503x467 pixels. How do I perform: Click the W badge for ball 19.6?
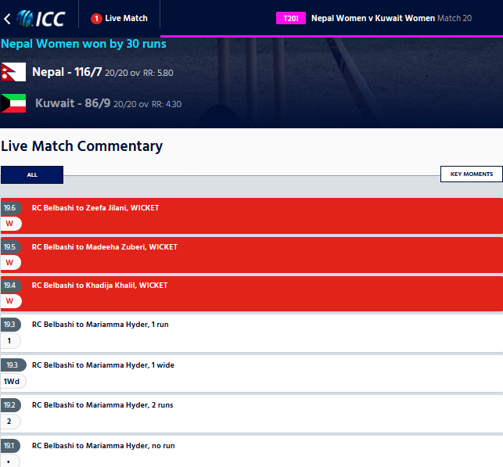[x=11, y=224]
